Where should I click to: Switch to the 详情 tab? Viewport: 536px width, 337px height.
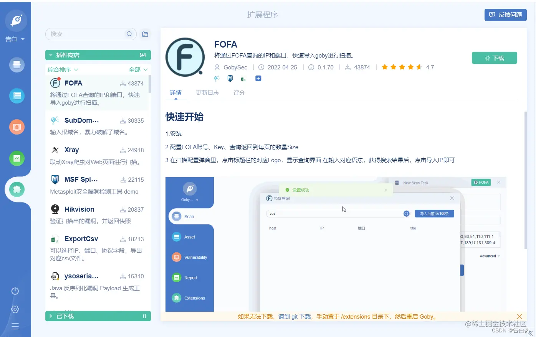(176, 92)
